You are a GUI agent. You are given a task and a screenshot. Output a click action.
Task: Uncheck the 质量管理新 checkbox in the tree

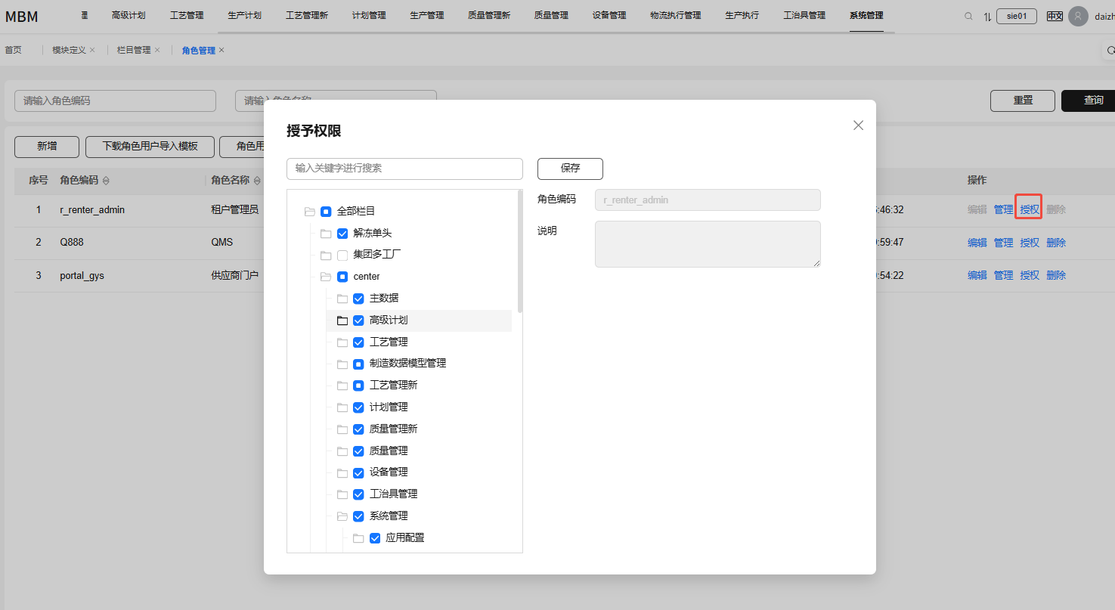coord(358,429)
